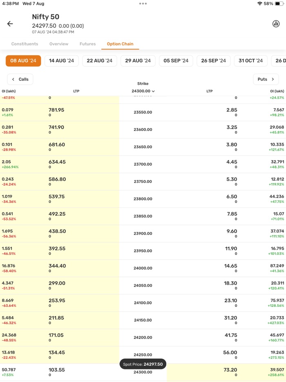Screen dimensions: 286x382
Task: Tap the three-dot handle at top center
Action: coord(143,4)
